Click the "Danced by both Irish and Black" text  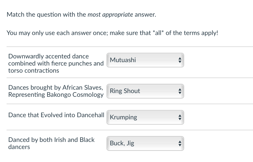[51, 140]
